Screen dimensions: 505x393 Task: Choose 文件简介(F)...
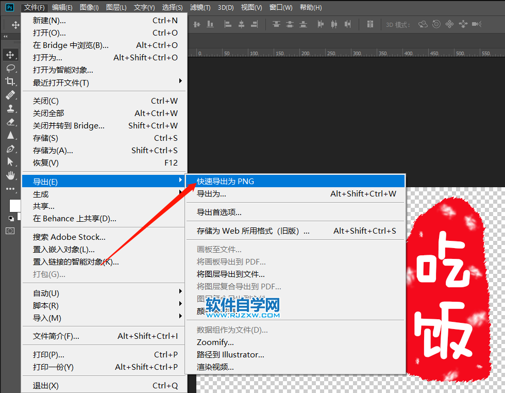coord(104,336)
